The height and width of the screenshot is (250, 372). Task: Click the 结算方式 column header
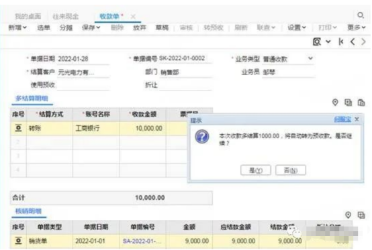click(x=50, y=115)
